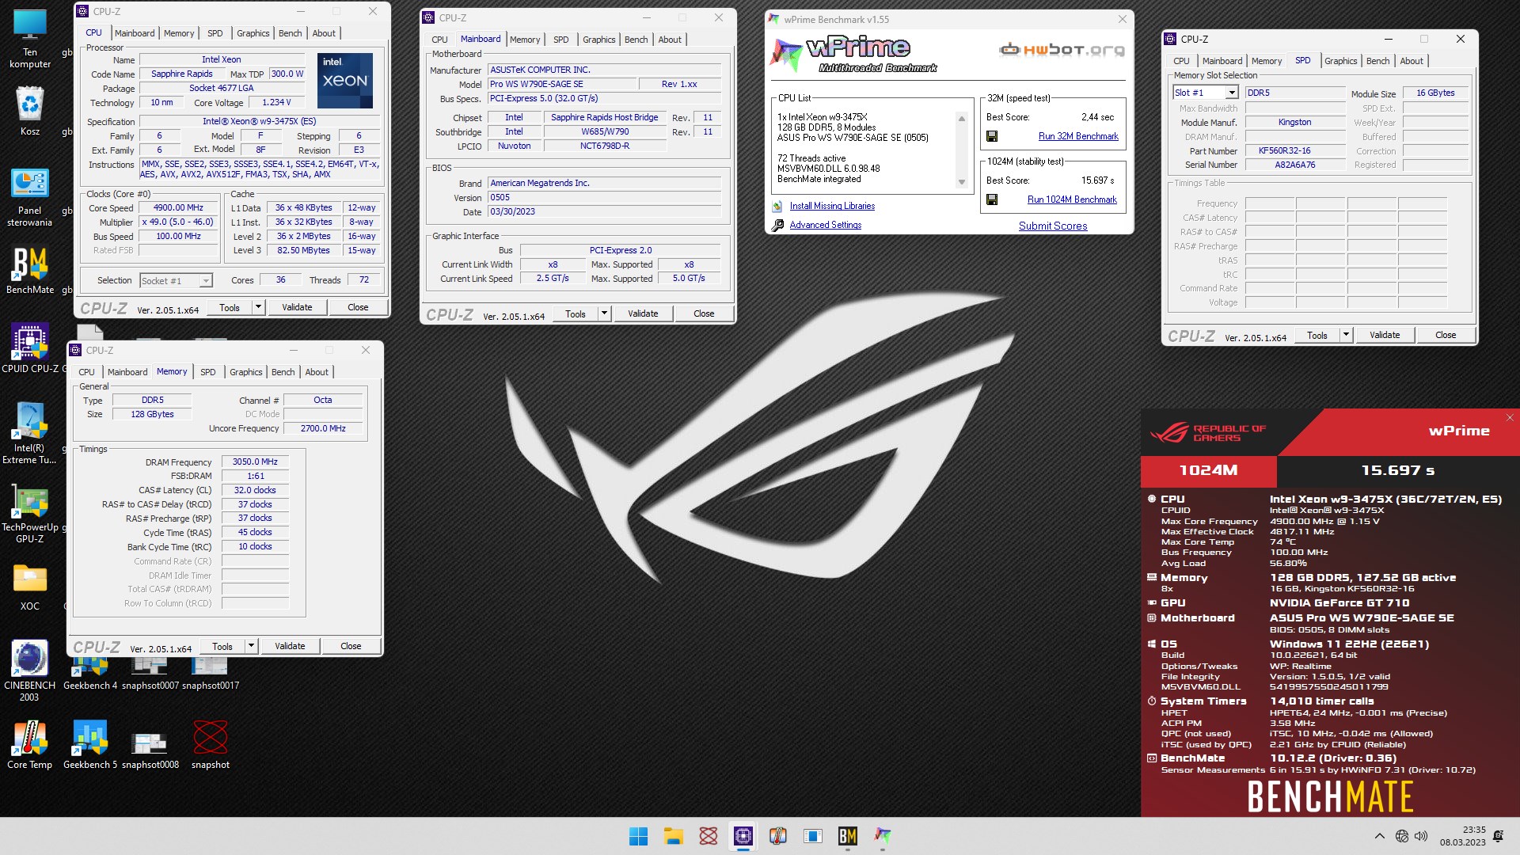The width and height of the screenshot is (1520, 855).
Task: Expand Tools arrow in Memory window
Action: coord(251,646)
